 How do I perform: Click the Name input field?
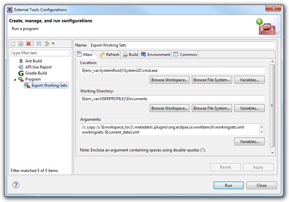pos(182,45)
